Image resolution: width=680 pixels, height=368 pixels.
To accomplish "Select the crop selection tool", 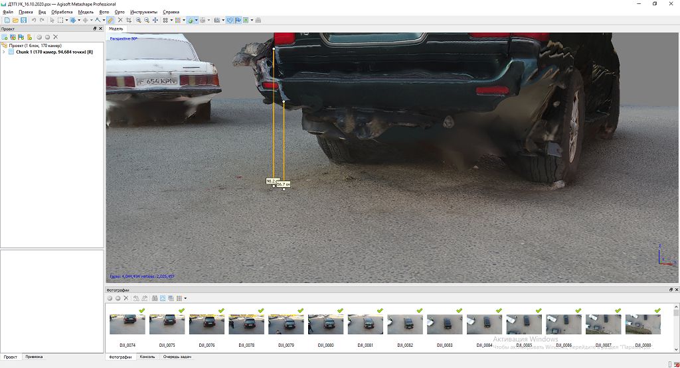I will click(x=128, y=20).
